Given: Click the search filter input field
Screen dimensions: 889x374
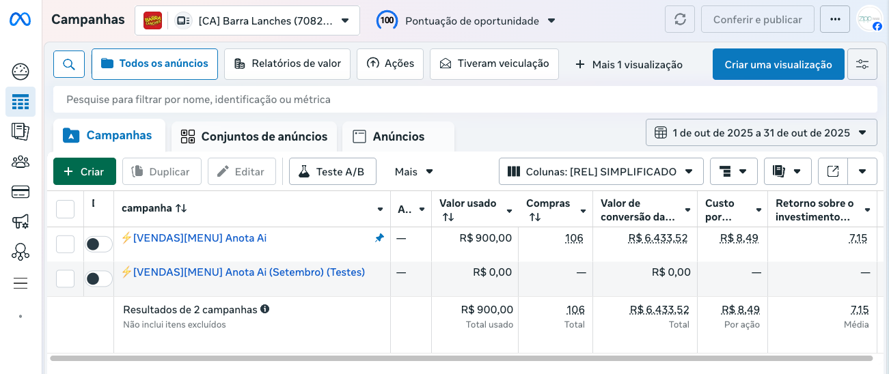Looking at the screenshot, I should click(x=465, y=100).
